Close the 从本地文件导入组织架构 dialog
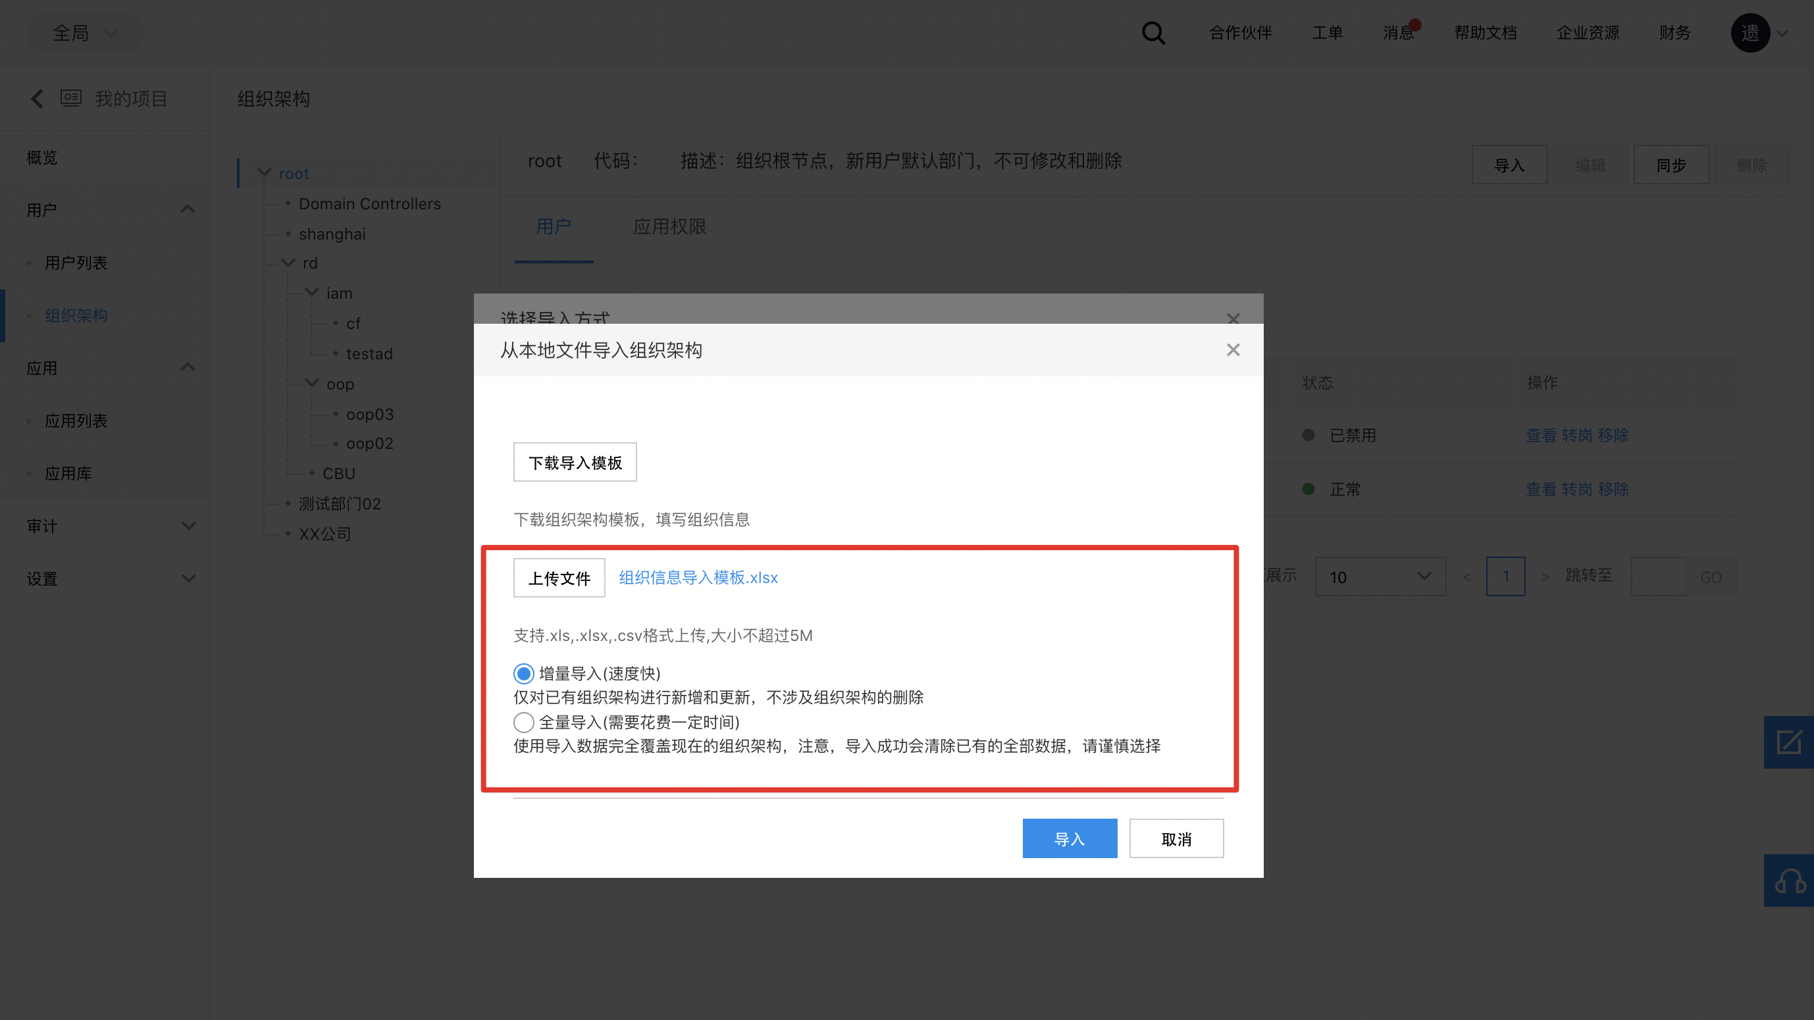Image resolution: width=1814 pixels, height=1020 pixels. click(1233, 350)
